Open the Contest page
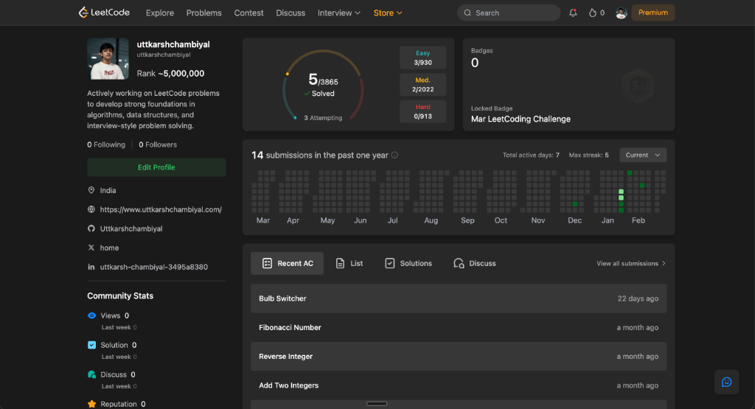 pyautogui.click(x=249, y=13)
